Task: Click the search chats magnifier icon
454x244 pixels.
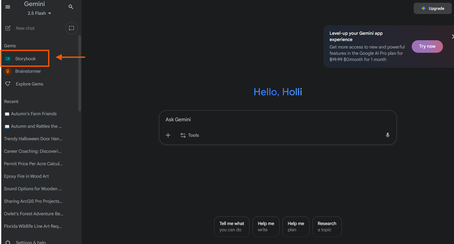Action: coord(71,7)
